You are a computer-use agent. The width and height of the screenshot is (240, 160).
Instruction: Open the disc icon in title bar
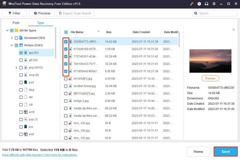point(199,4)
